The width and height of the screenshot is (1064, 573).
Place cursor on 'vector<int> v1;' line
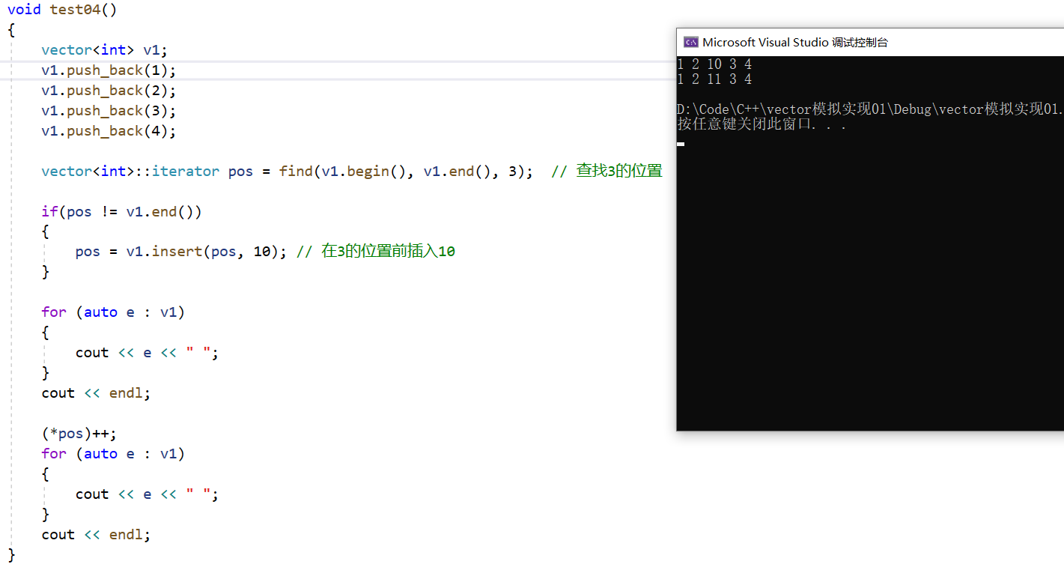[105, 50]
